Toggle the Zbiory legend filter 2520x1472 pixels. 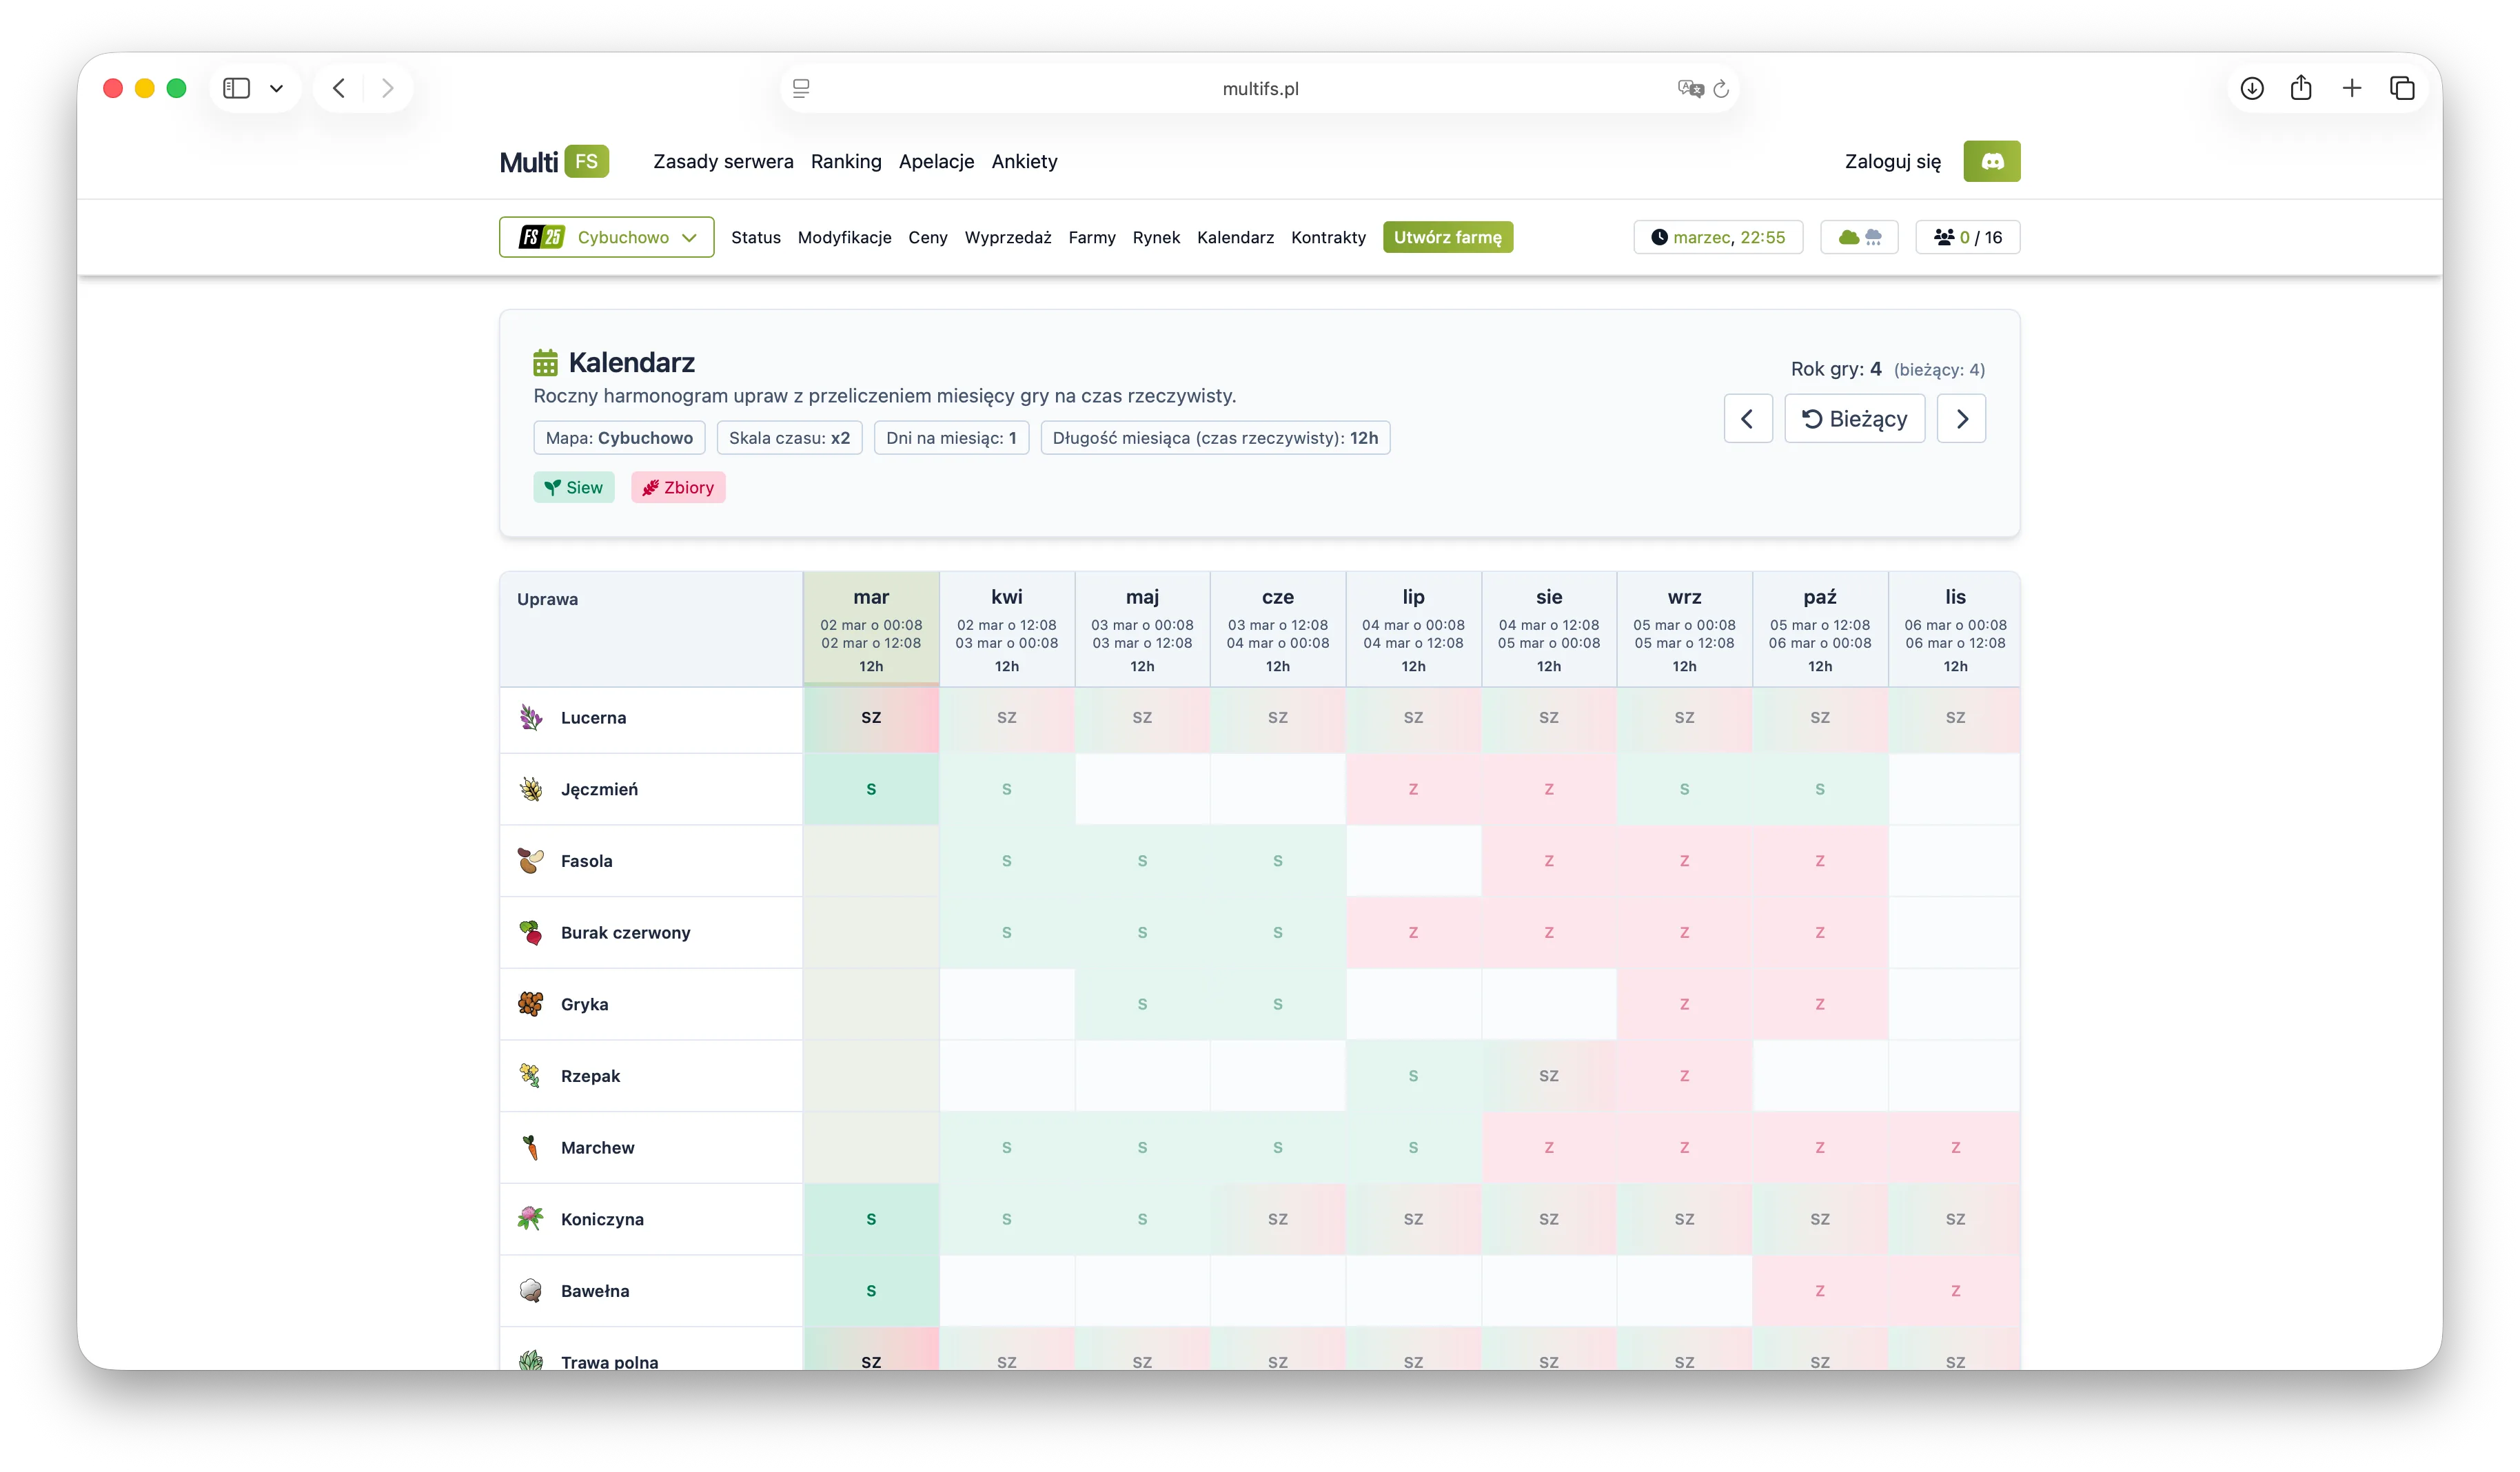click(678, 487)
